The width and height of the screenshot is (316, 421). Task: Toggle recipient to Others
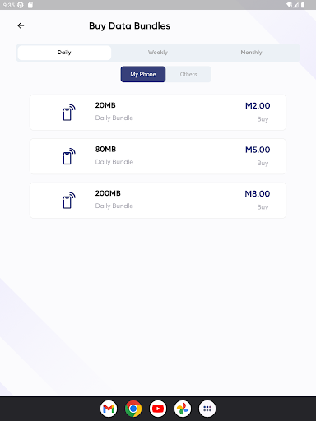tap(188, 74)
